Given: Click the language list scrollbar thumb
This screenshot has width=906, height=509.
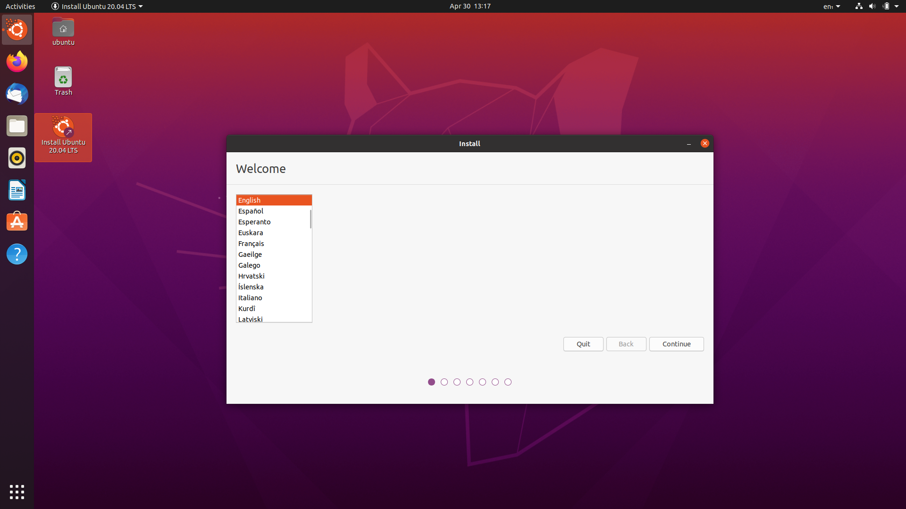Looking at the screenshot, I should 310,219.
